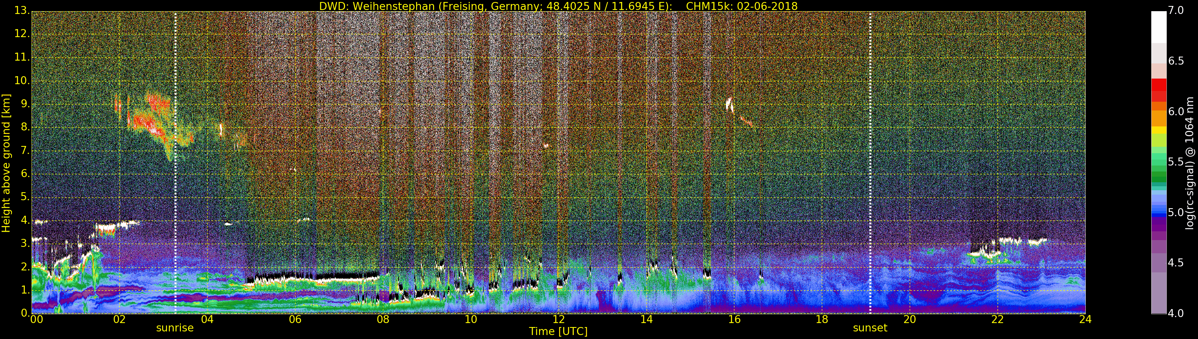Click the red cloud patch near 03 UTC
This screenshot has height=339, width=1198.
[x=149, y=123]
